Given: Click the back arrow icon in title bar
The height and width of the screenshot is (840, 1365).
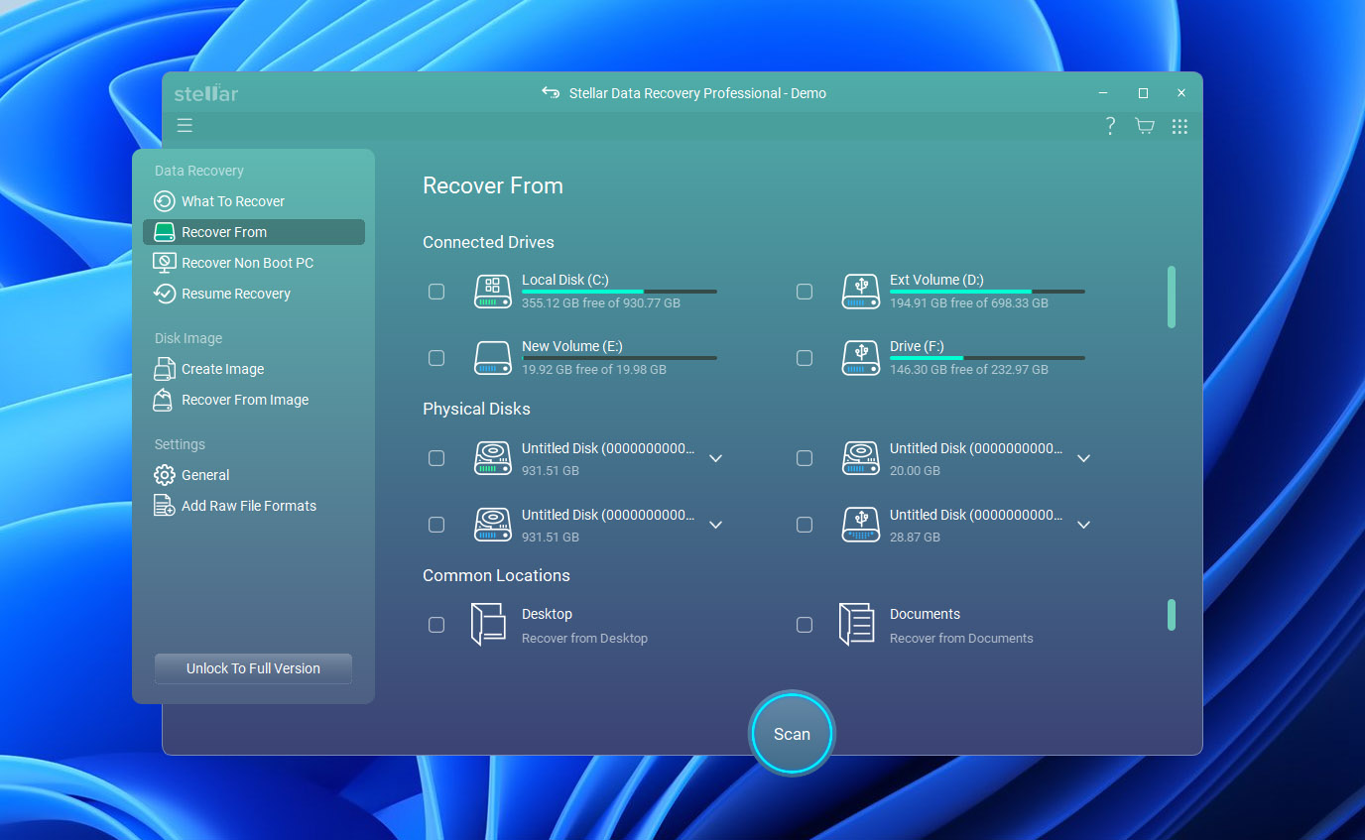Looking at the screenshot, I should click(551, 92).
